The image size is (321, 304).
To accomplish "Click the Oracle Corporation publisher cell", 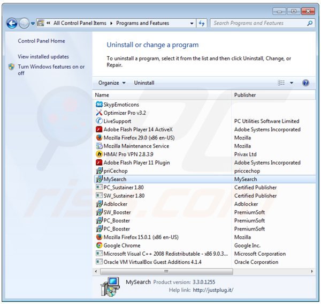I will [256, 262].
